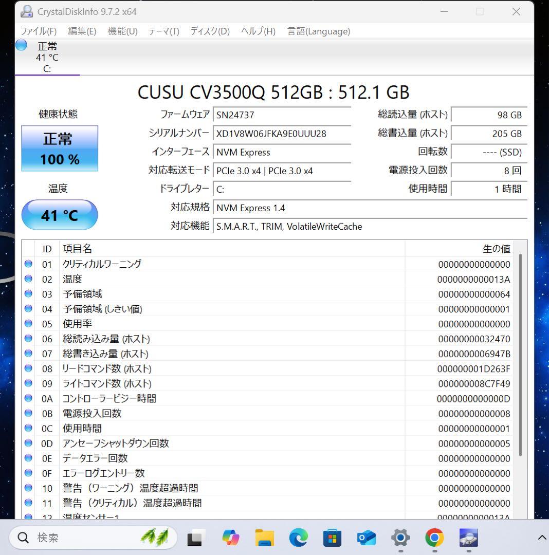Viewport: 549px width, 555px height.
Task: Select the 総書き込み量 (ホスト) row
Action: (267, 354)
